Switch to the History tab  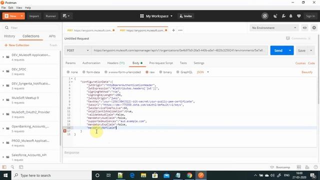9,36
